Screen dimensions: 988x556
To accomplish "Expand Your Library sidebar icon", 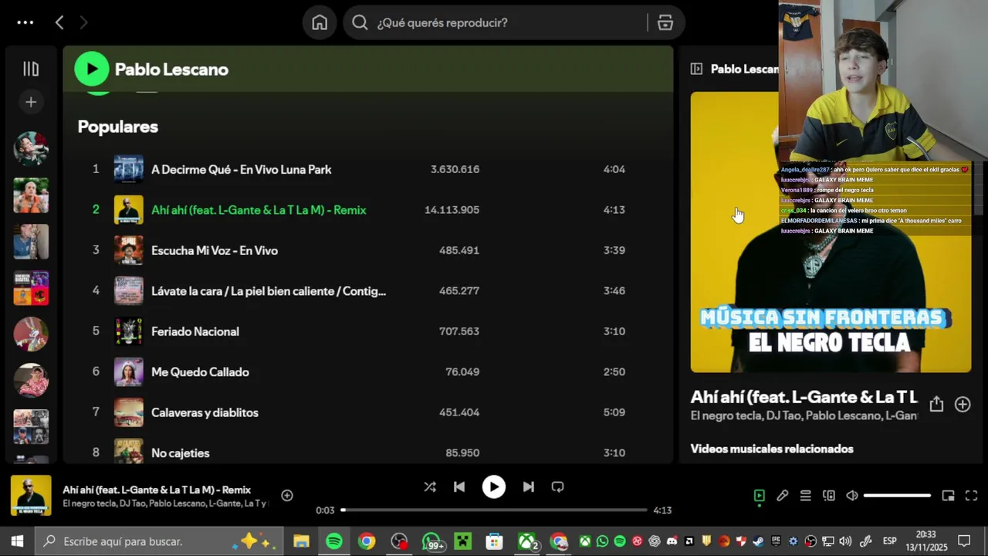I will 31,69.
